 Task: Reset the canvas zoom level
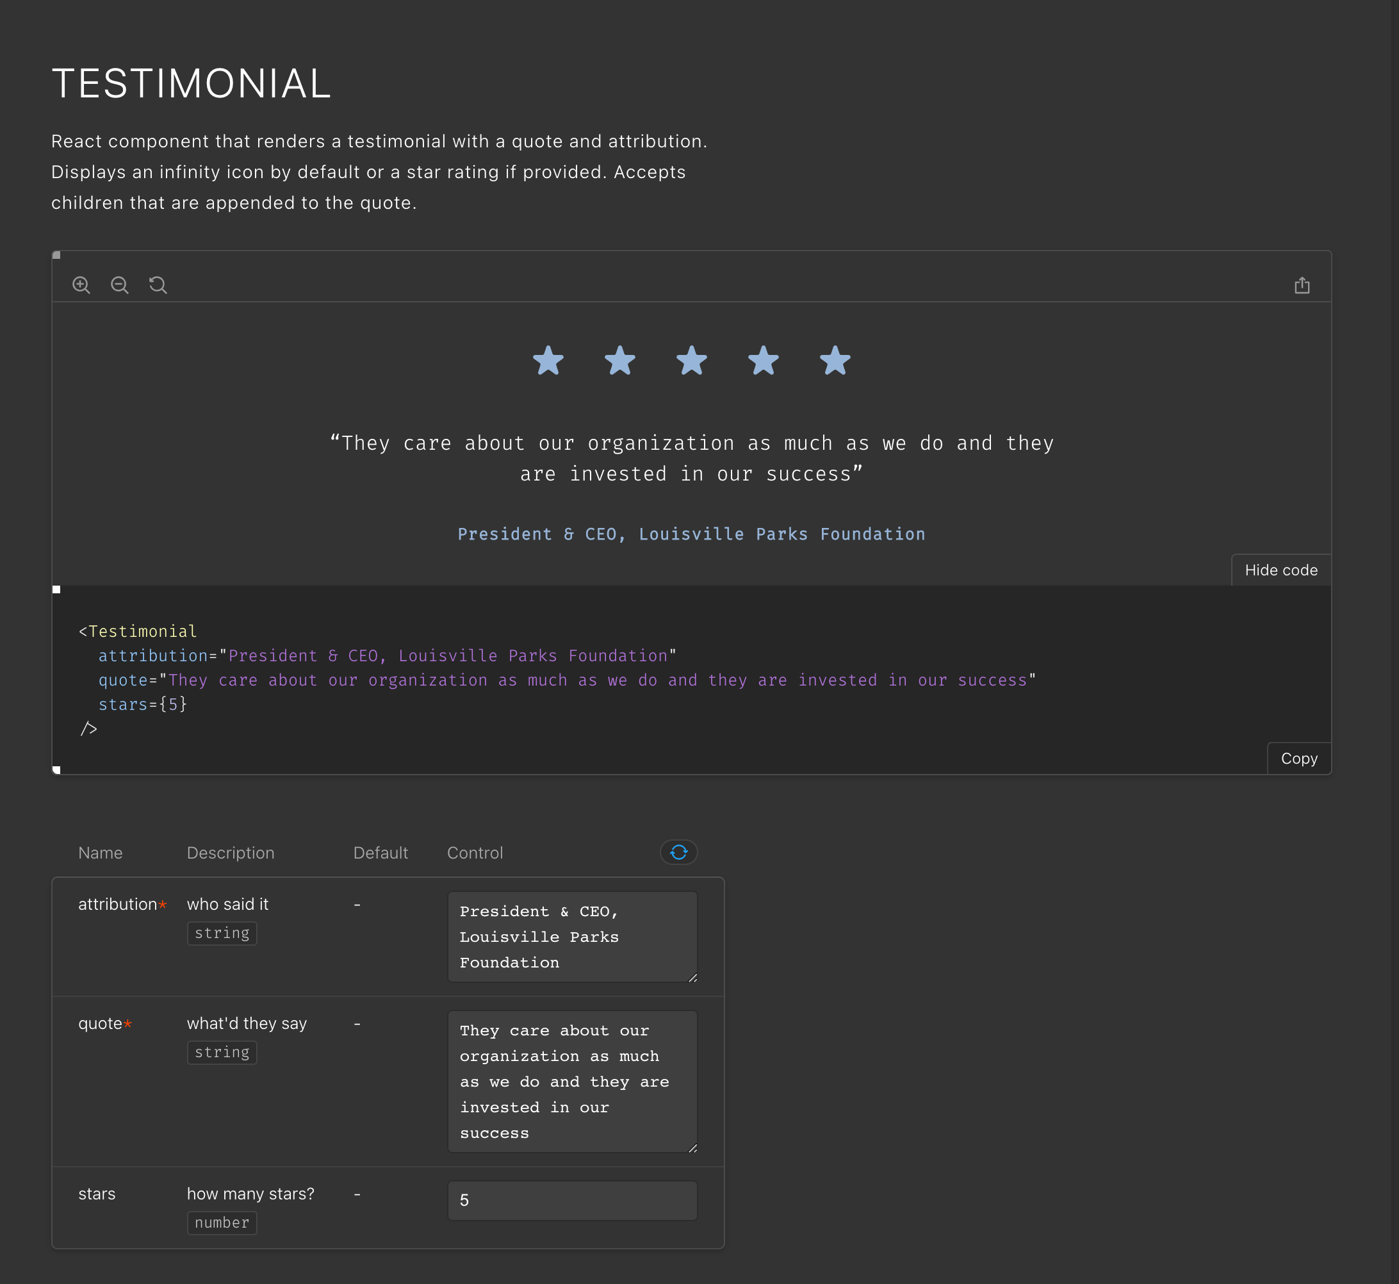click(x=158, y=285)
